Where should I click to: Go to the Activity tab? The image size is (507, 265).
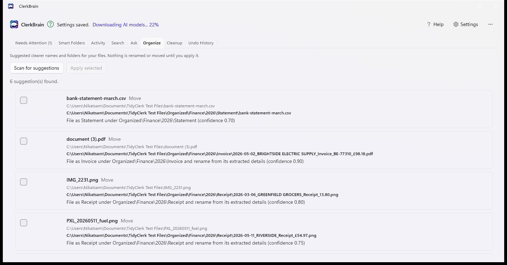(x=98, y=43)
